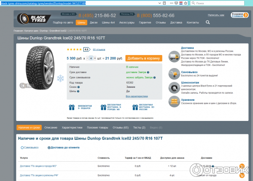Increase tire quantity with plus button

[x=96, y=58]
